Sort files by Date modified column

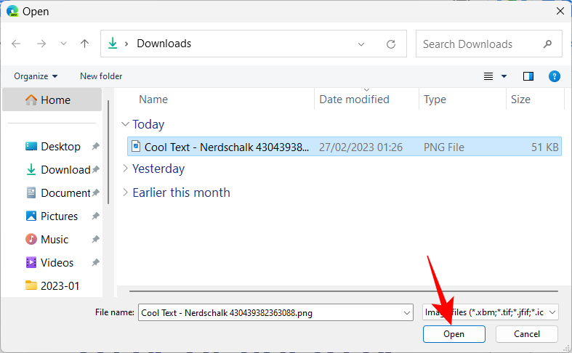(x=355, y=100)
